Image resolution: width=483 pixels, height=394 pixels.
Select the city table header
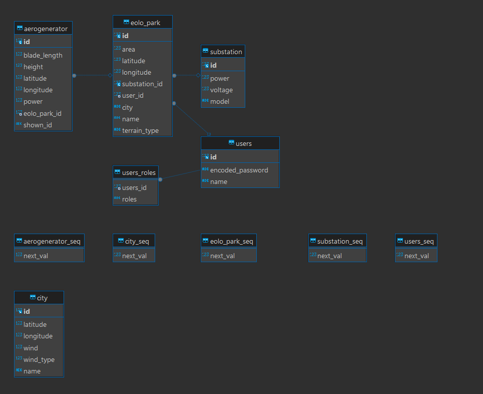39,298
